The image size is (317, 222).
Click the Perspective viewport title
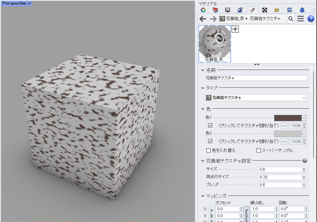(x=14, y=4)
